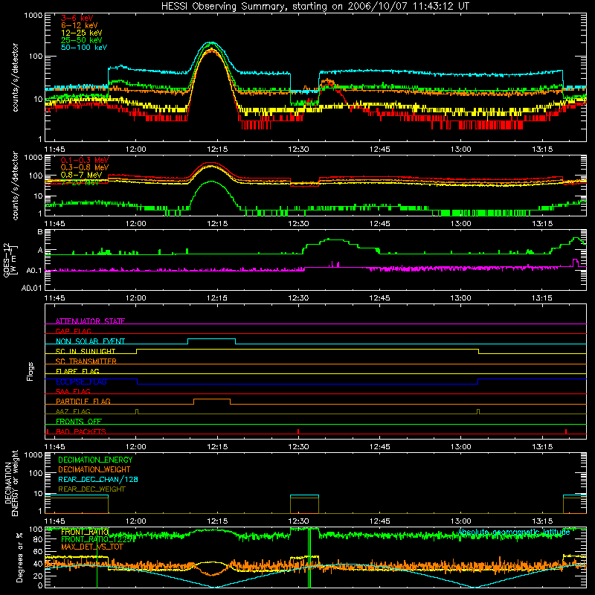Click the 12:30 tick label under the MeV panel
The height and width of the screenshot is (595, 595).
pyautogui.click(x=299, y=224)
